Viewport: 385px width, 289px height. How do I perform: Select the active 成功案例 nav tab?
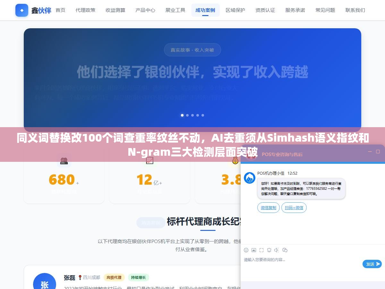(205, 10)
